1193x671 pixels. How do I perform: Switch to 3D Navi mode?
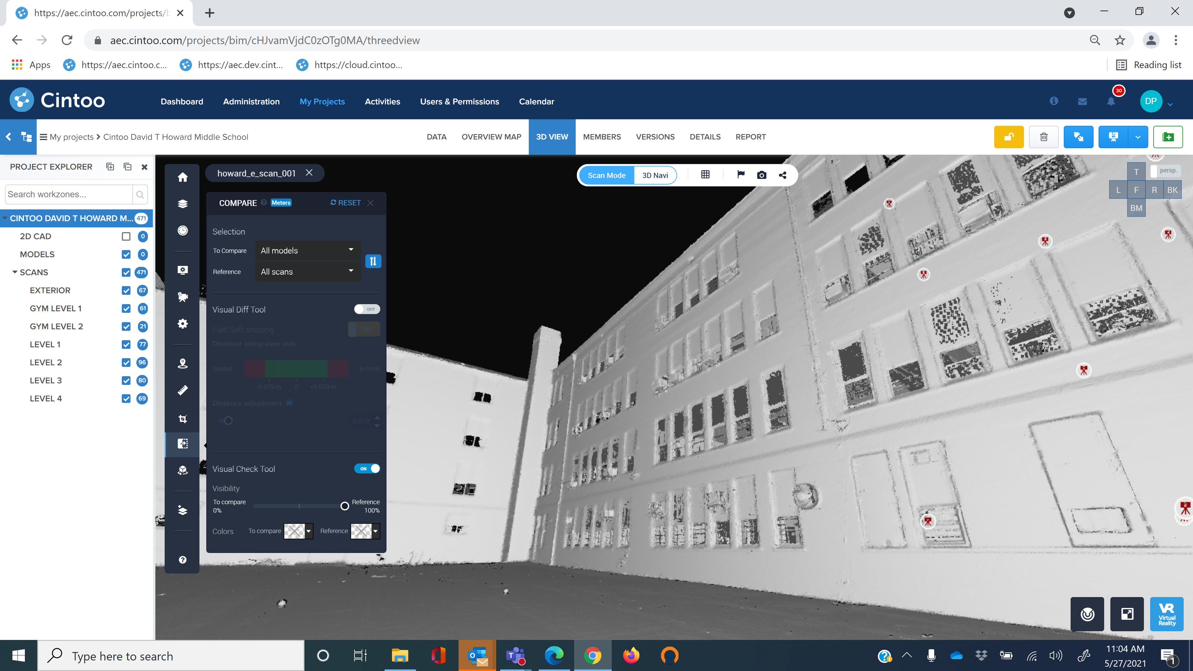pos(655,175)
